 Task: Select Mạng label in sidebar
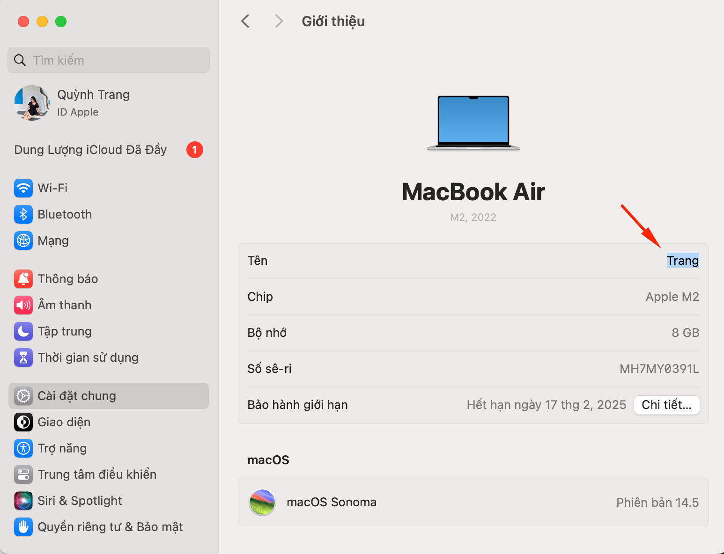(x=53, y=241)
